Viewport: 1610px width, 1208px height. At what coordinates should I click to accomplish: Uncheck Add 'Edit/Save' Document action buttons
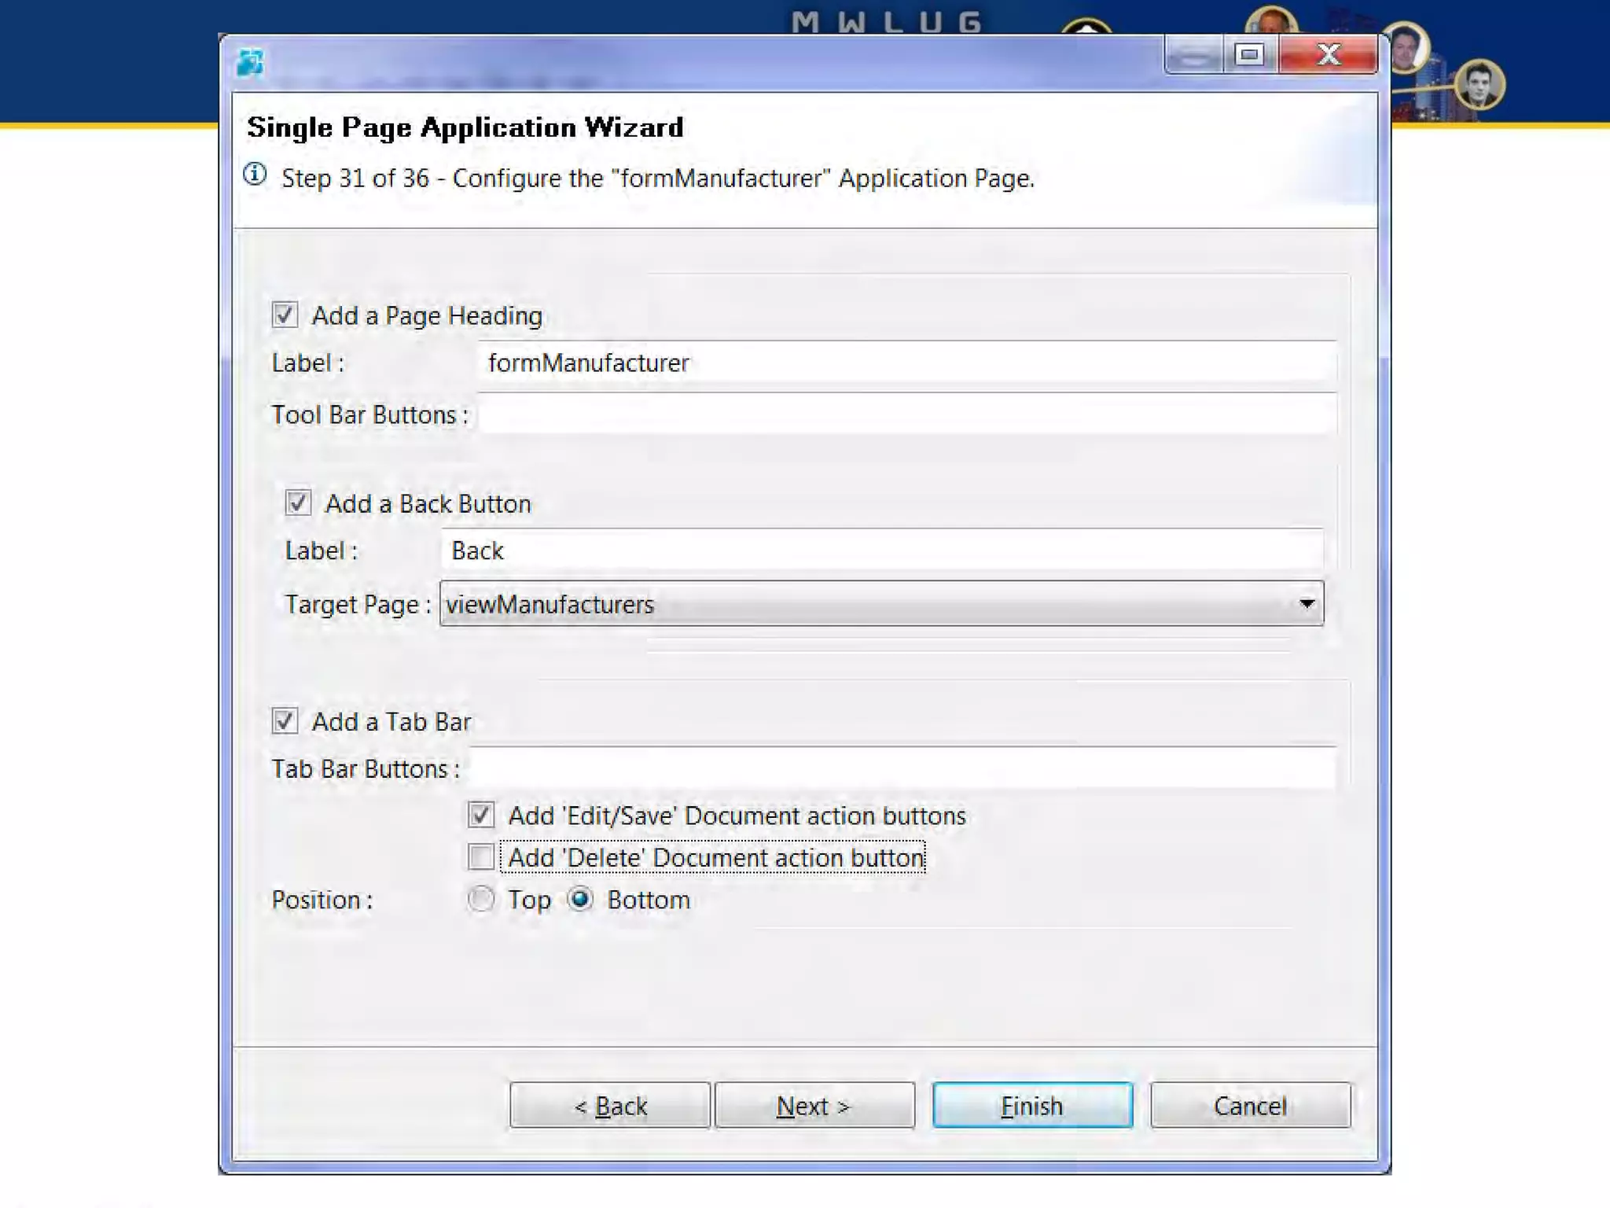coord(481,815)
